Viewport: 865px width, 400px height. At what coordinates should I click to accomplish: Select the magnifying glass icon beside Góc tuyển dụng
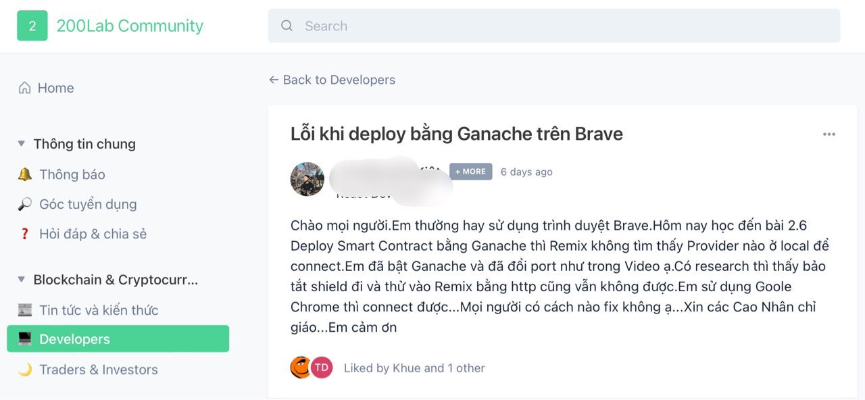(x=25, y=204)
